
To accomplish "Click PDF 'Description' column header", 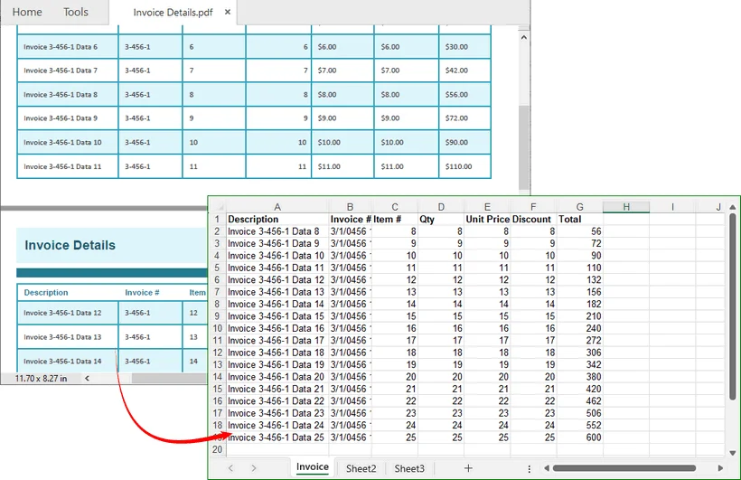I will (46, 292).
